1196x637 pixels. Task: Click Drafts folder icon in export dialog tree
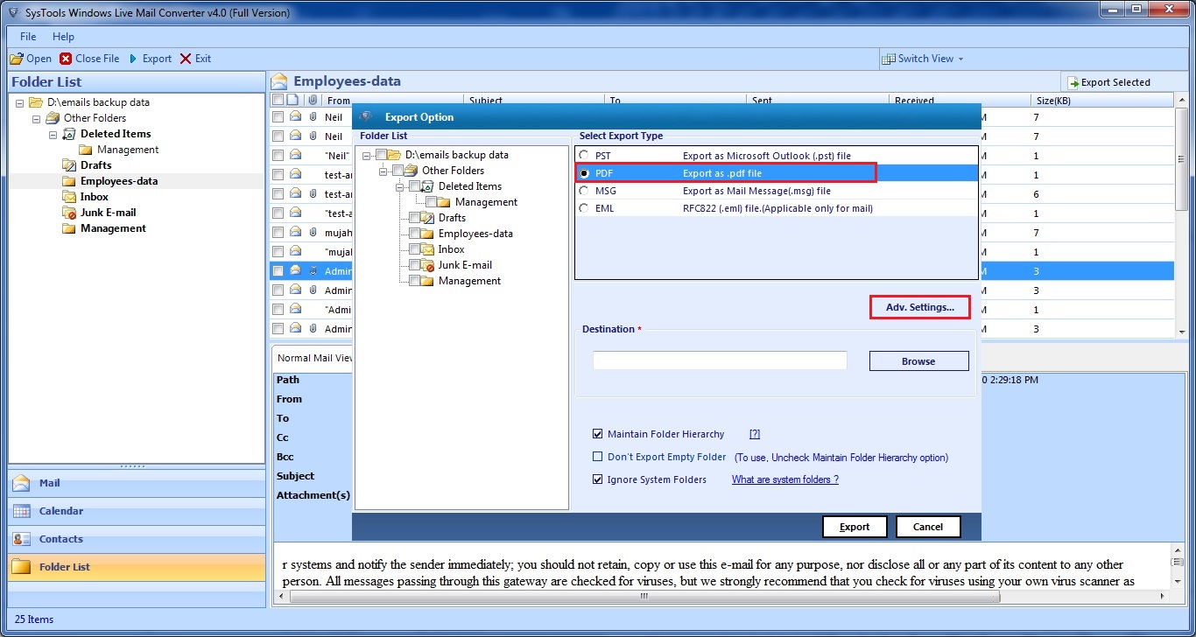click(428, 218)
